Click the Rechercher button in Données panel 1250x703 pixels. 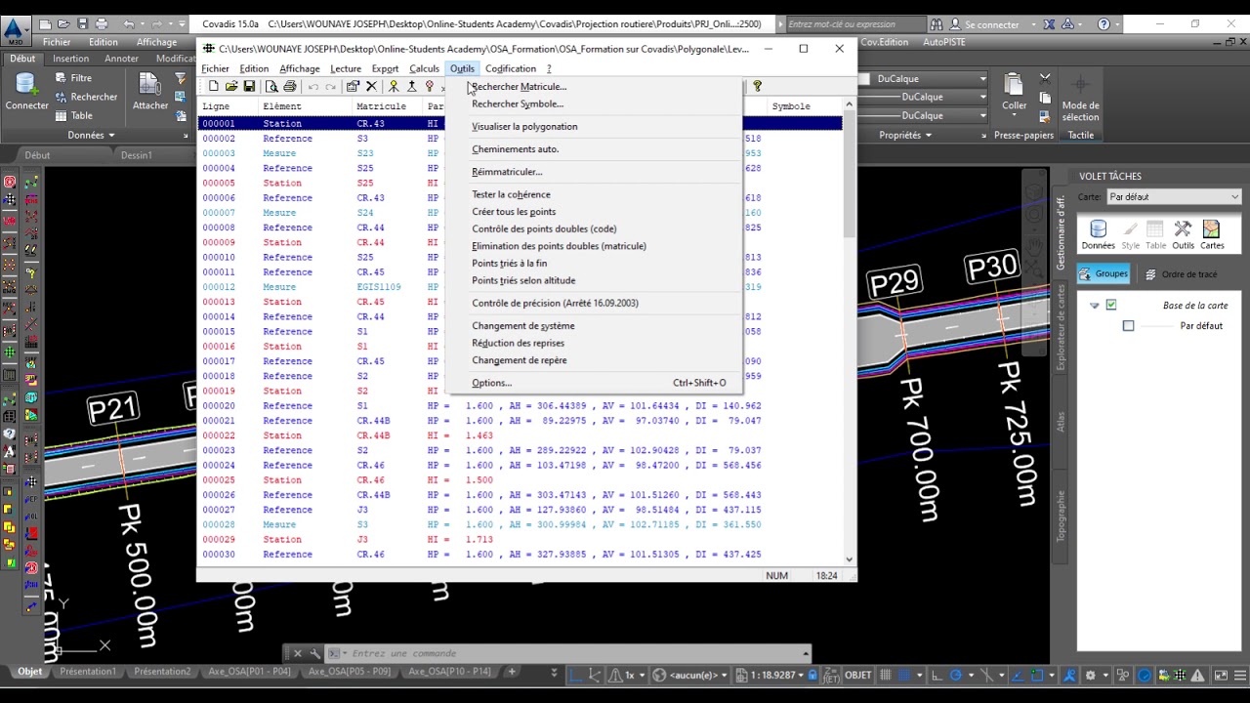point(86,97)
